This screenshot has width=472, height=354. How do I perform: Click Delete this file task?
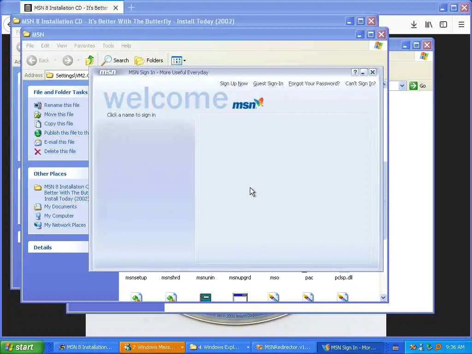(x=60, y=151)
